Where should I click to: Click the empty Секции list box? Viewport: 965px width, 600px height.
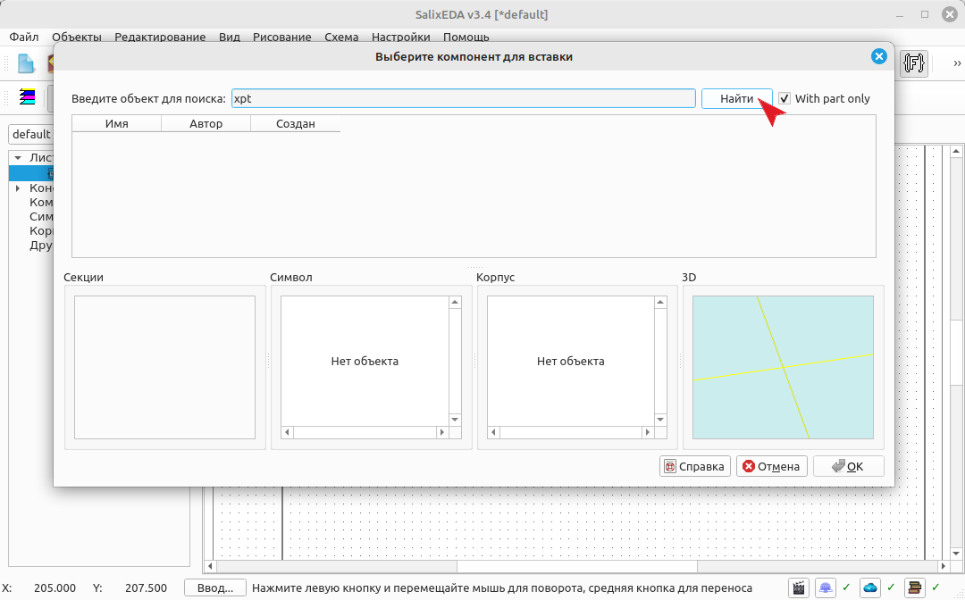point(165,368)
